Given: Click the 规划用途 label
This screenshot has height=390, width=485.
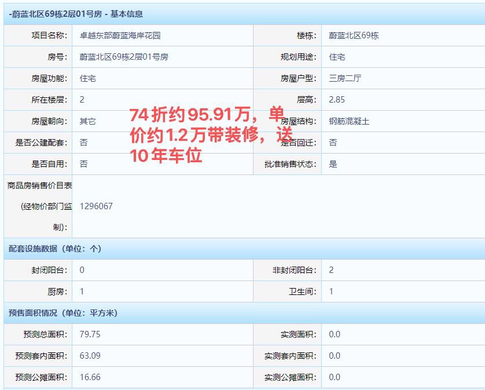Looking at the screenshot, I should [x=298, y=57].
